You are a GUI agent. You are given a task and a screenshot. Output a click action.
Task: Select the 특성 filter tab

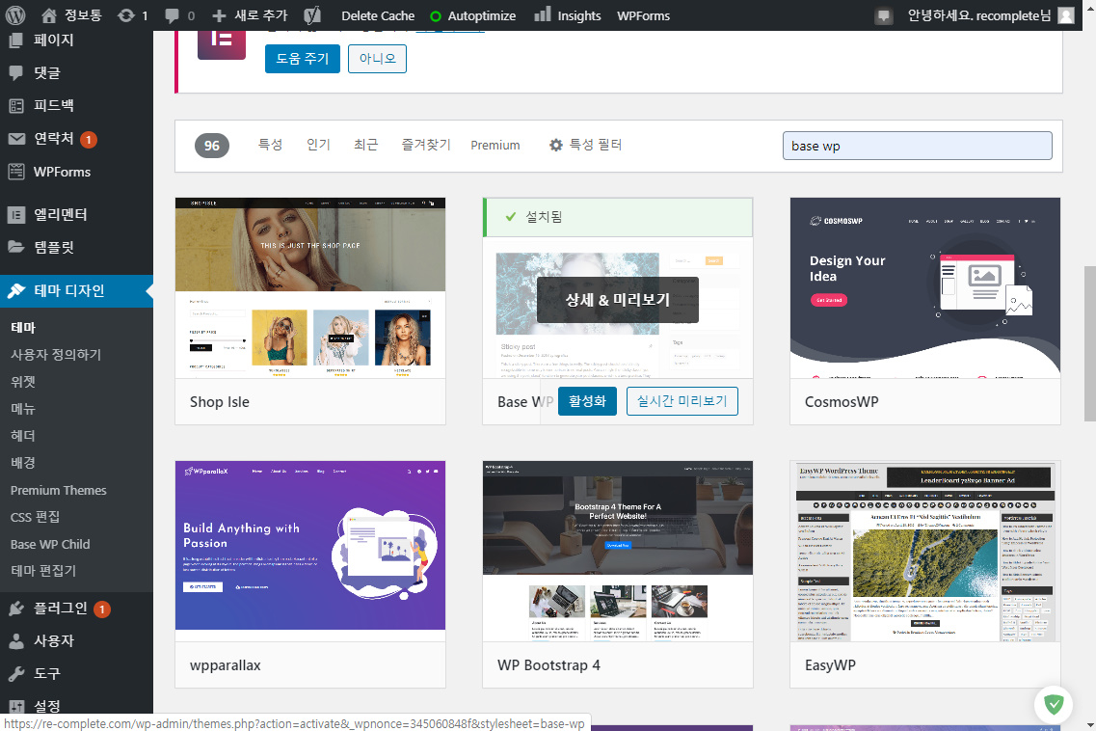coord(271,145)
